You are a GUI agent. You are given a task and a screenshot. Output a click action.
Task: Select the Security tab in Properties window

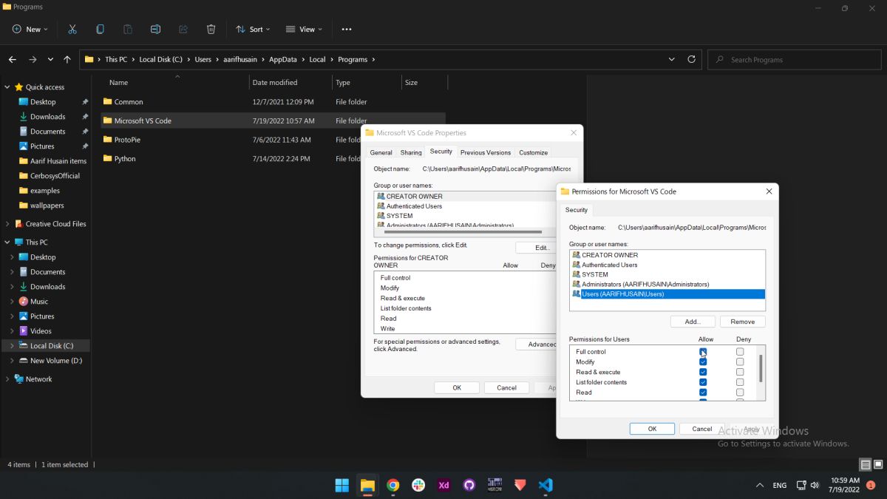coord(441,152)
